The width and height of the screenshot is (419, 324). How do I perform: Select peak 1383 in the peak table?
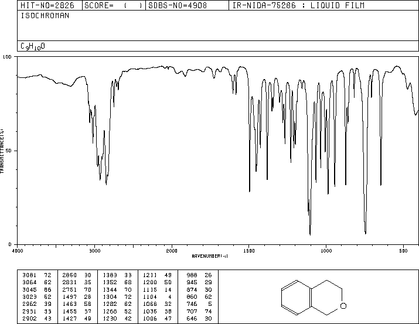pyautogui.click(x=110, y=275)
